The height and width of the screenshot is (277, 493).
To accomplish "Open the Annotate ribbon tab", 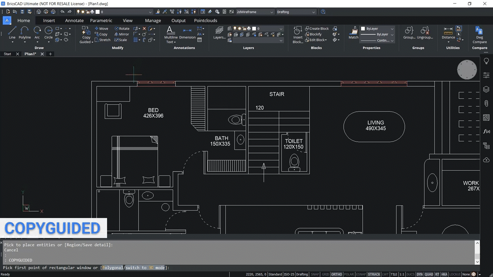I will (74, 20).
